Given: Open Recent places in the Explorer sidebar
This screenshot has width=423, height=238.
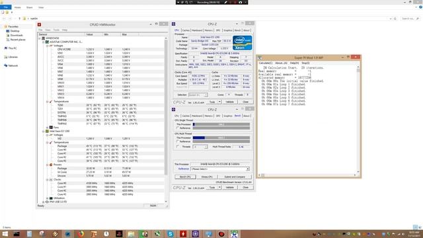Looking at the screenshot, I should point(18,40).
